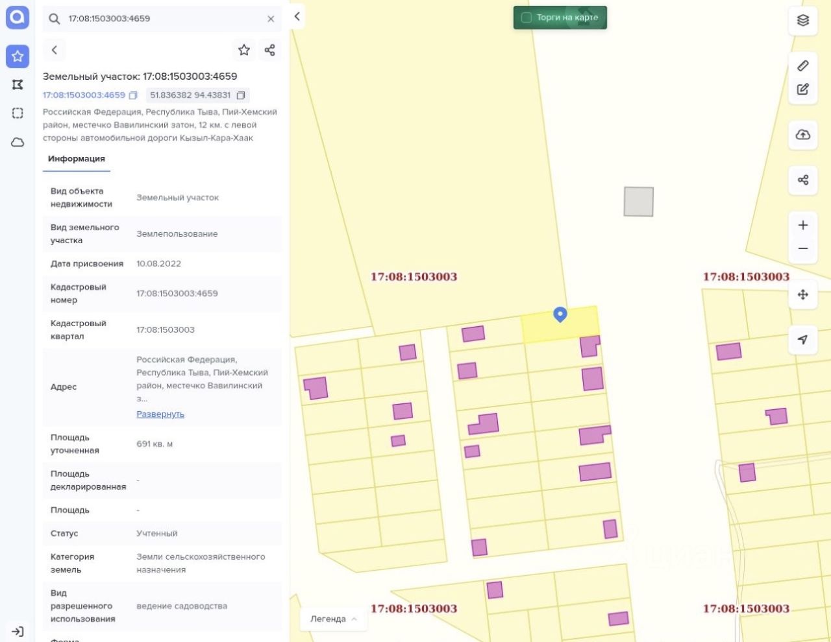Image resolution: width=831 pixels, height=642 pixels.
Task: Zoom out on the map
Action: point(803,249)
